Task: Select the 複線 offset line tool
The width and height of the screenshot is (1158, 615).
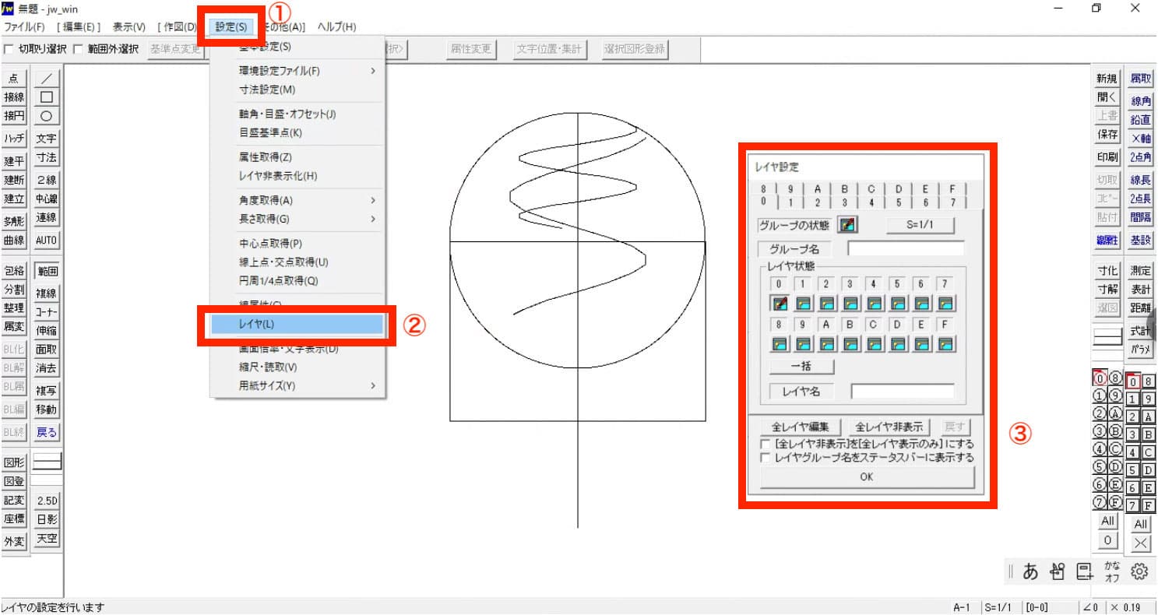Action: pos(47,293)
